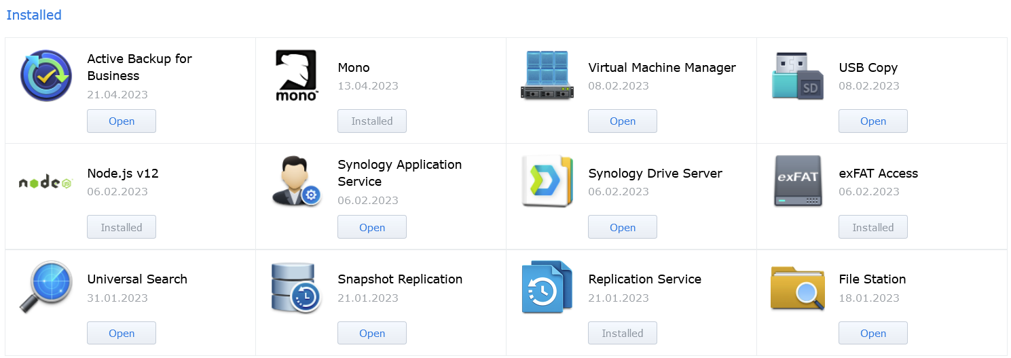The height and width of the screenshot is (358, 1011).
Task: Click the Synology Application Service icon
Action: pos(296,181)
